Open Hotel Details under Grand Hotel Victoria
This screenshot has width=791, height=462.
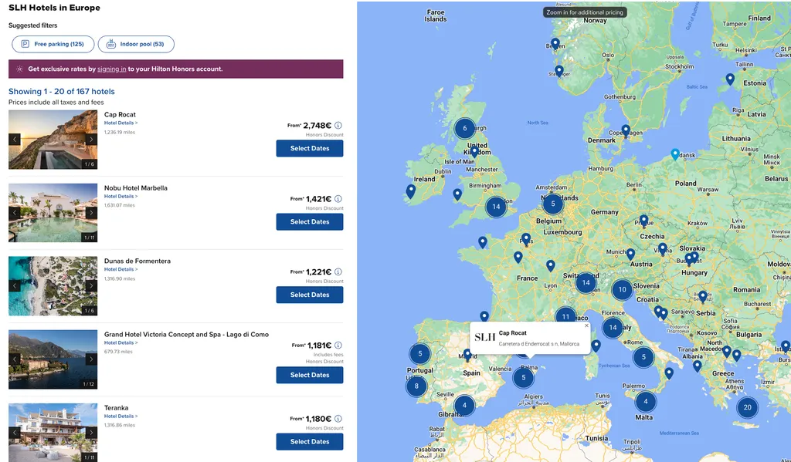(121, 342)
